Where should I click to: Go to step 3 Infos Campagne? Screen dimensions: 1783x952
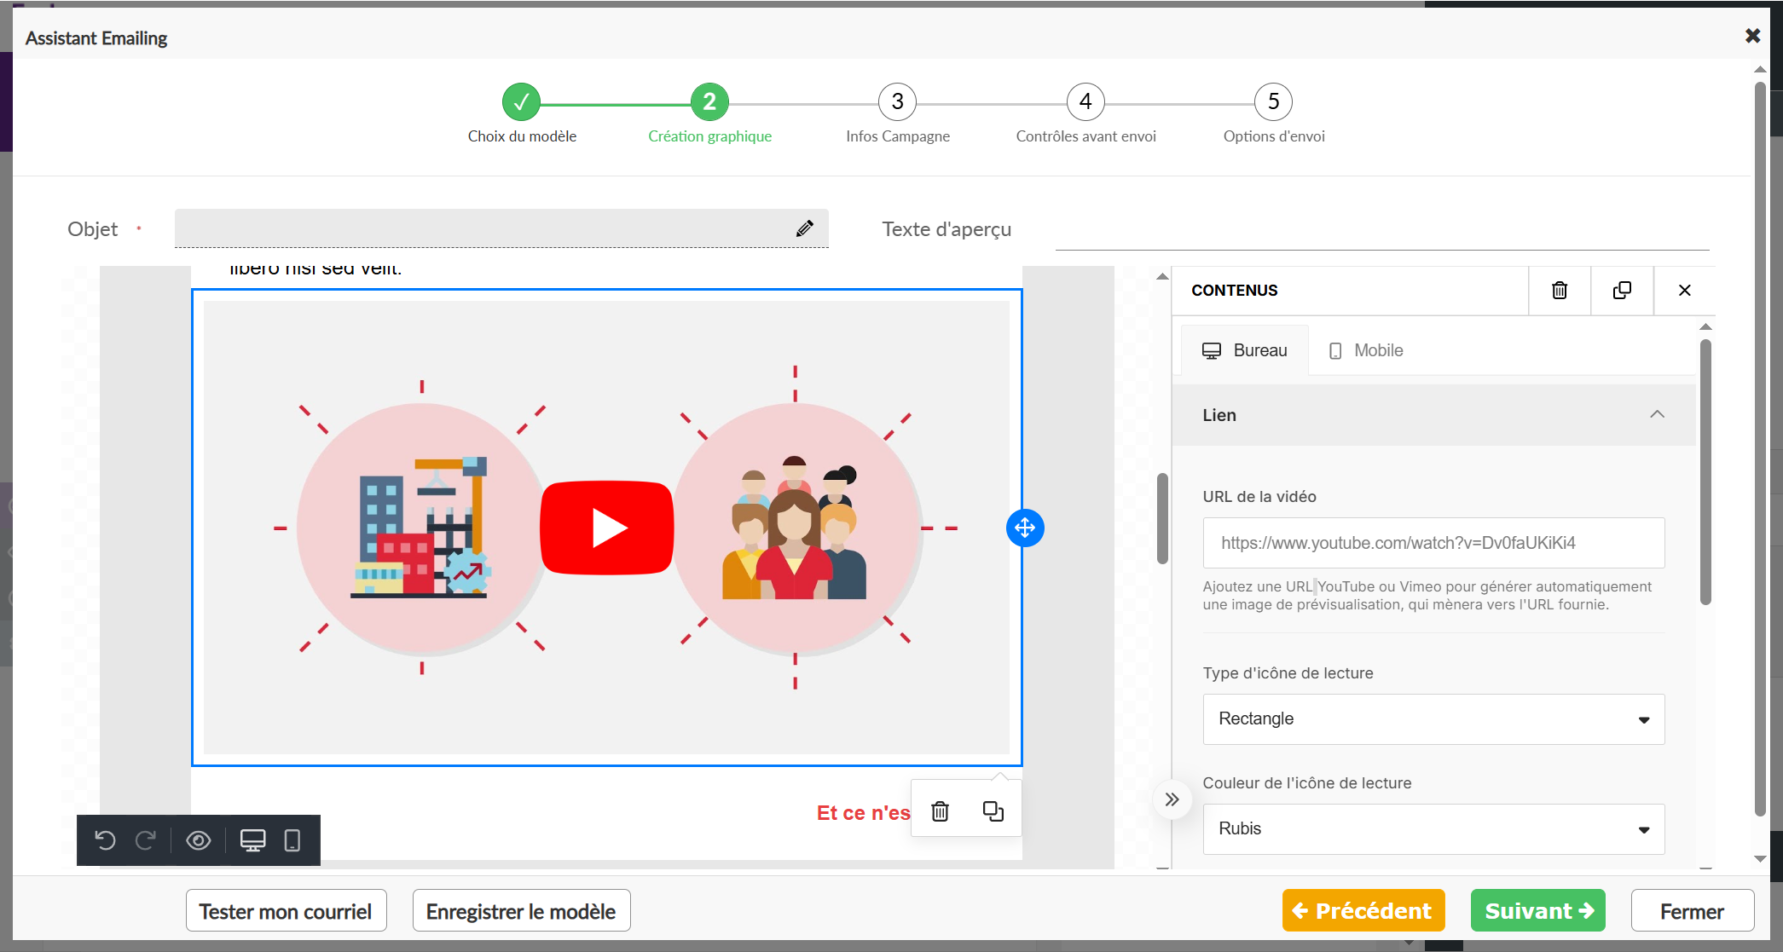pos(897,102)
